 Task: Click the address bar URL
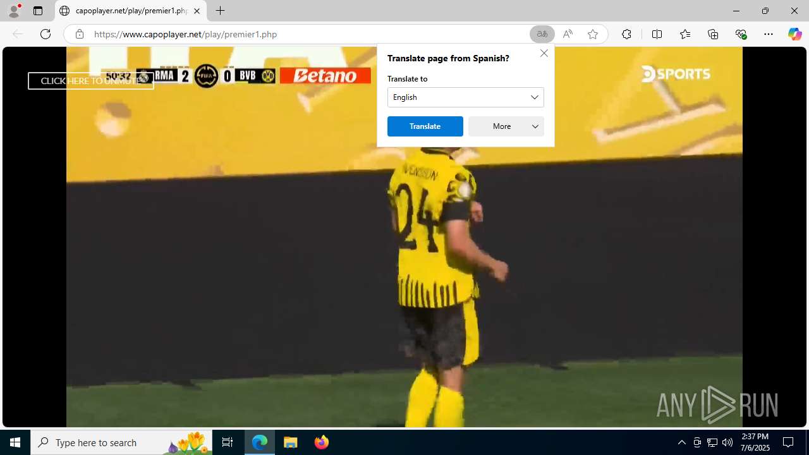(x=185, y=34)
